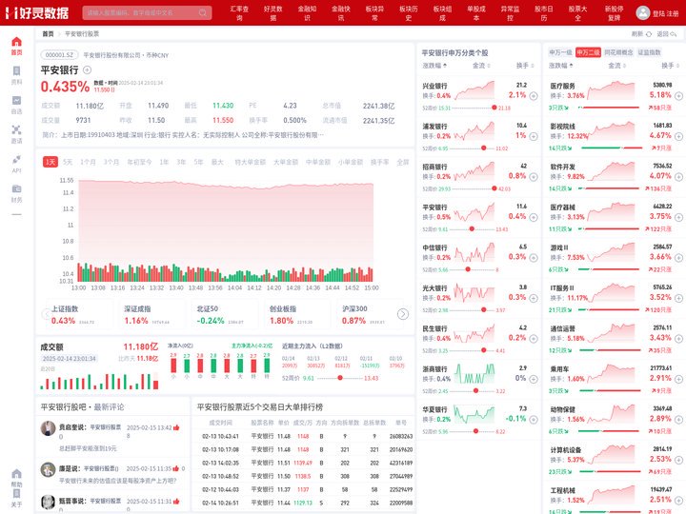Go to 首页 in breadcrumb
Screen dimensions: 686x514
48,33
